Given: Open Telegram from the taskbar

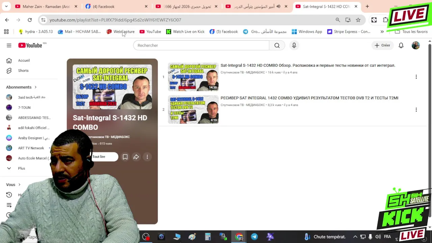Looking at the screenshot, I should click(x=254, y=237).
